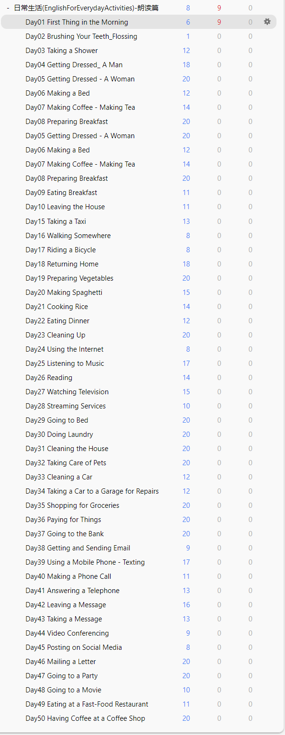Select Day47 Going to a Party deck
285x735 pixels.
(x=61, y=676)
